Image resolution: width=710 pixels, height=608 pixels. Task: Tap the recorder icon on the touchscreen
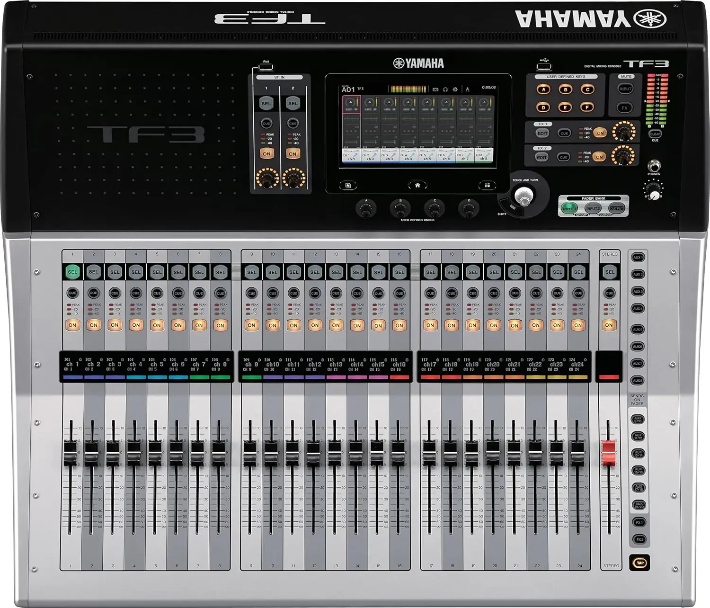(435, 89)
